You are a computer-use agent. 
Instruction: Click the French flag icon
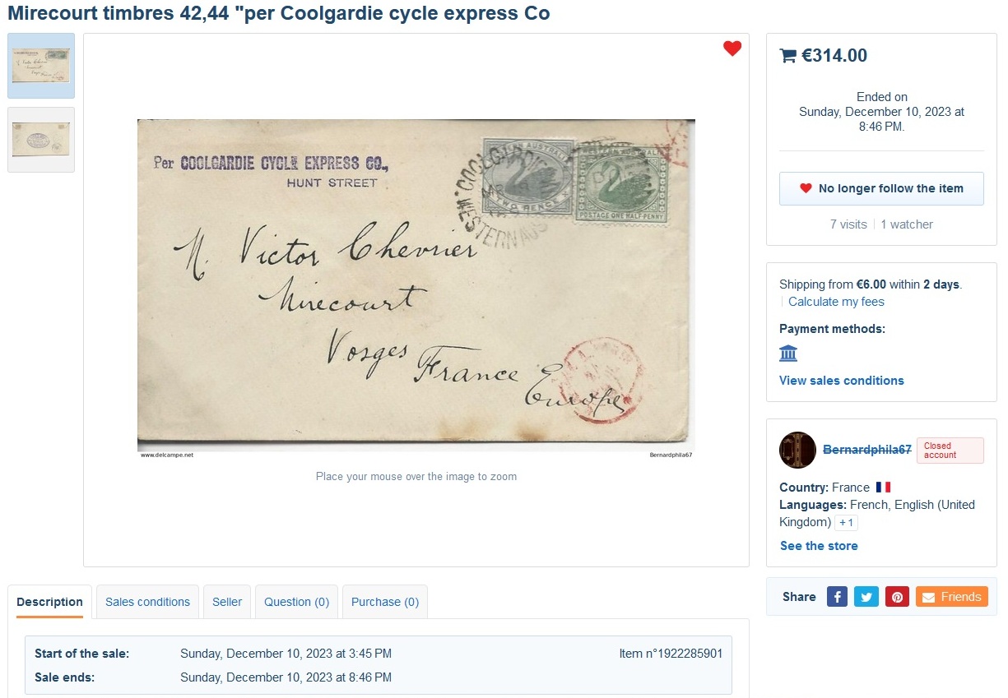[x=883, y=488]
